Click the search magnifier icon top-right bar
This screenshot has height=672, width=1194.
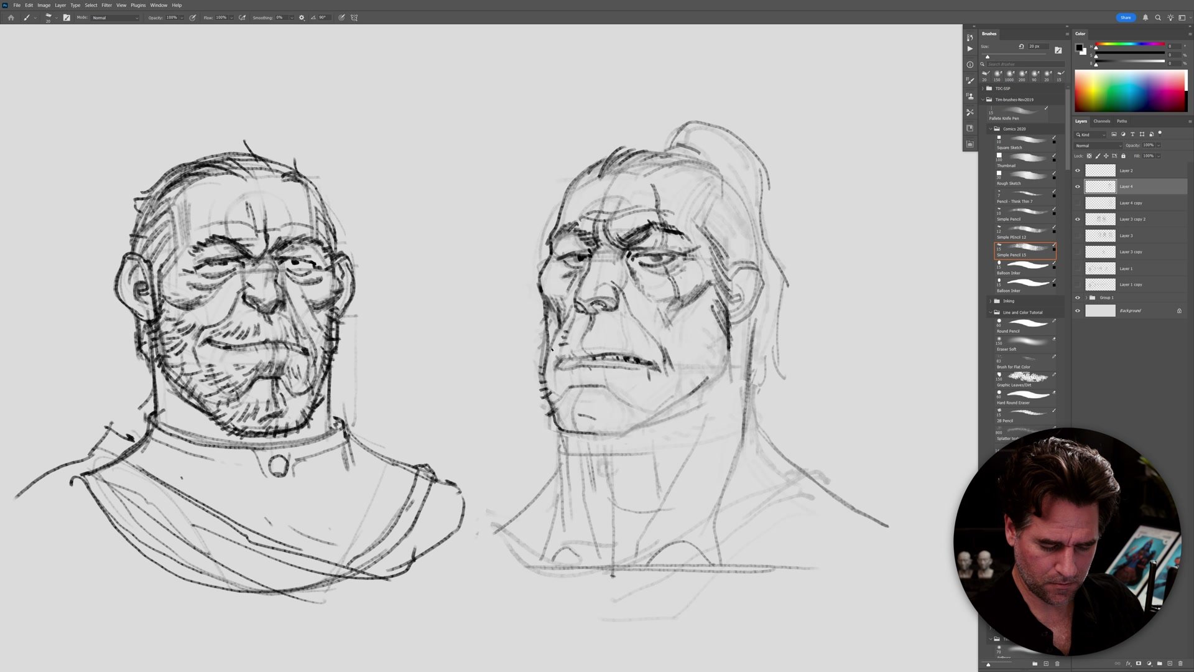1158,17
